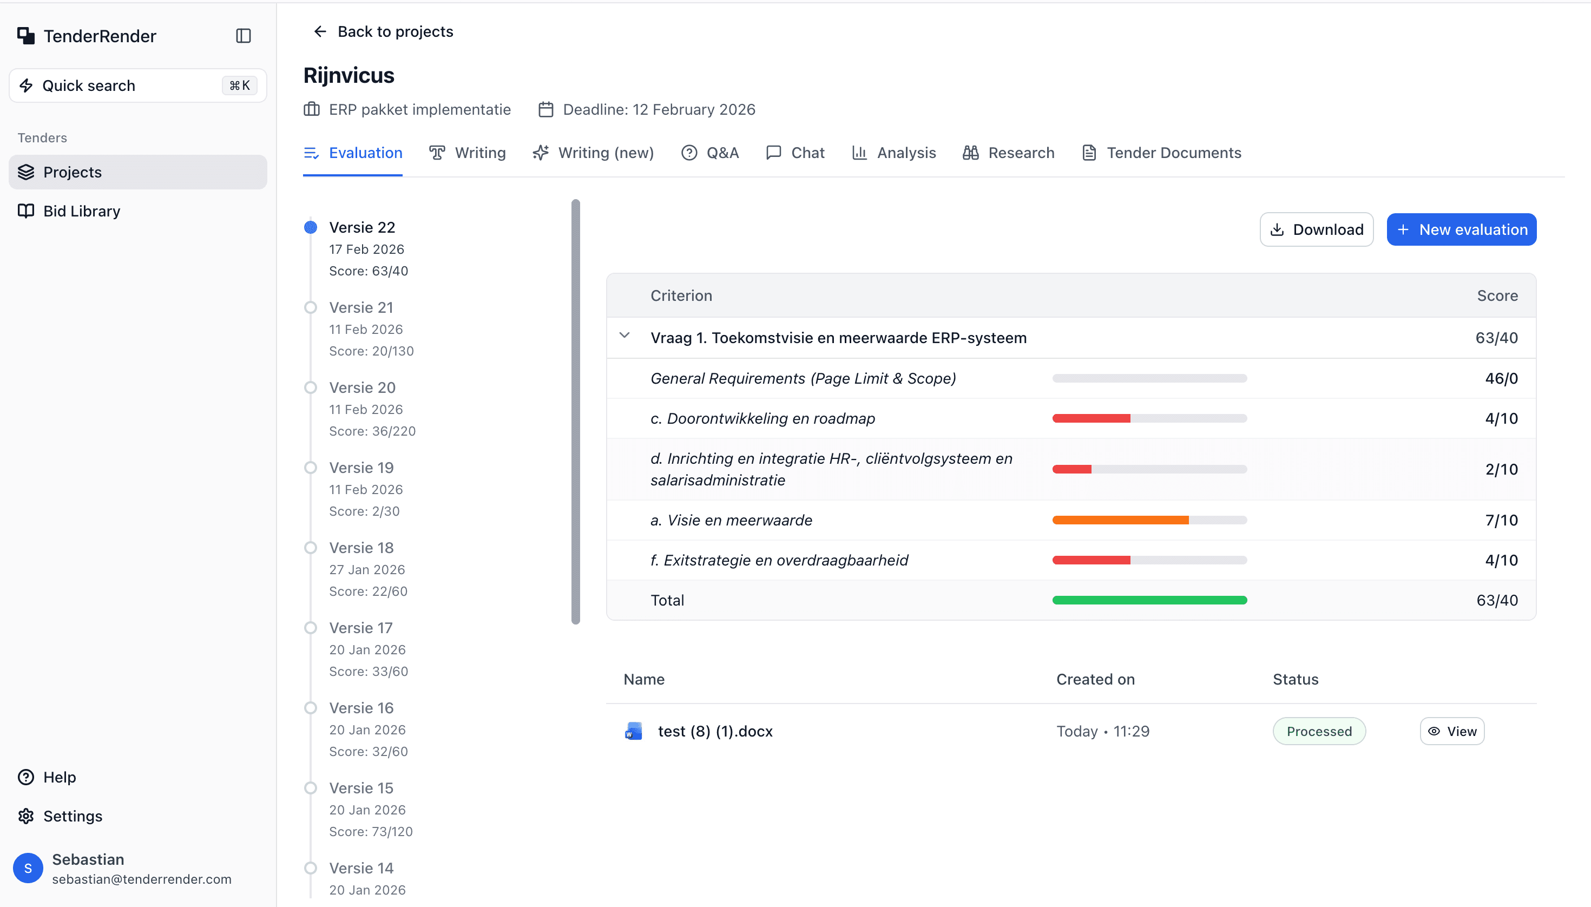
Task: Click Sebastian's user avatar
Action: [x=28, y=869]
